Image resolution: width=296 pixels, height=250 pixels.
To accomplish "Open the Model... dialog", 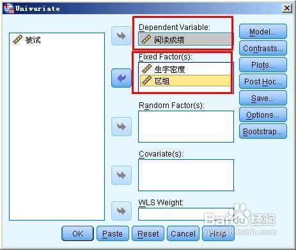I will (x=263, y=32).
